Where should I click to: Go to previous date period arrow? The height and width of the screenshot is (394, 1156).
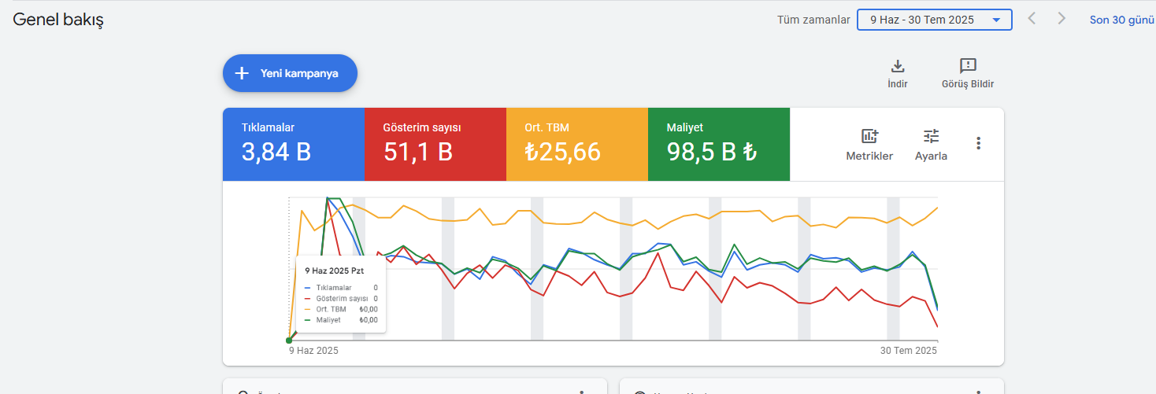coord(1032,19)
